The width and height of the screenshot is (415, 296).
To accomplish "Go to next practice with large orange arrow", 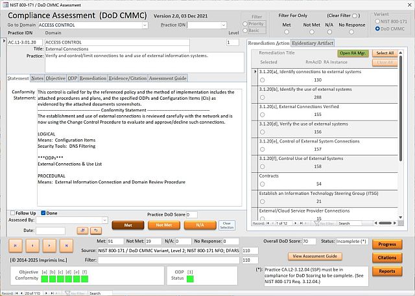I will [x=49, y=245].
